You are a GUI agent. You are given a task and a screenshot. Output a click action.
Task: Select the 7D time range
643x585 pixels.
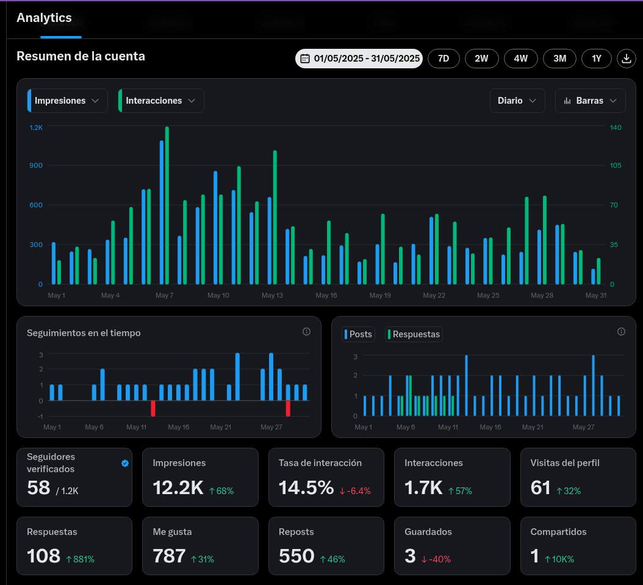(444, 59)
